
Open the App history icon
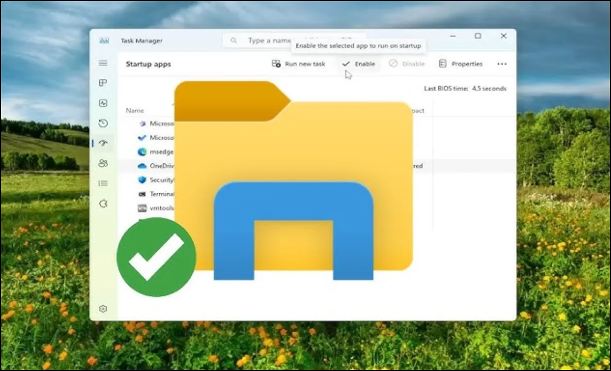[103, 123]
